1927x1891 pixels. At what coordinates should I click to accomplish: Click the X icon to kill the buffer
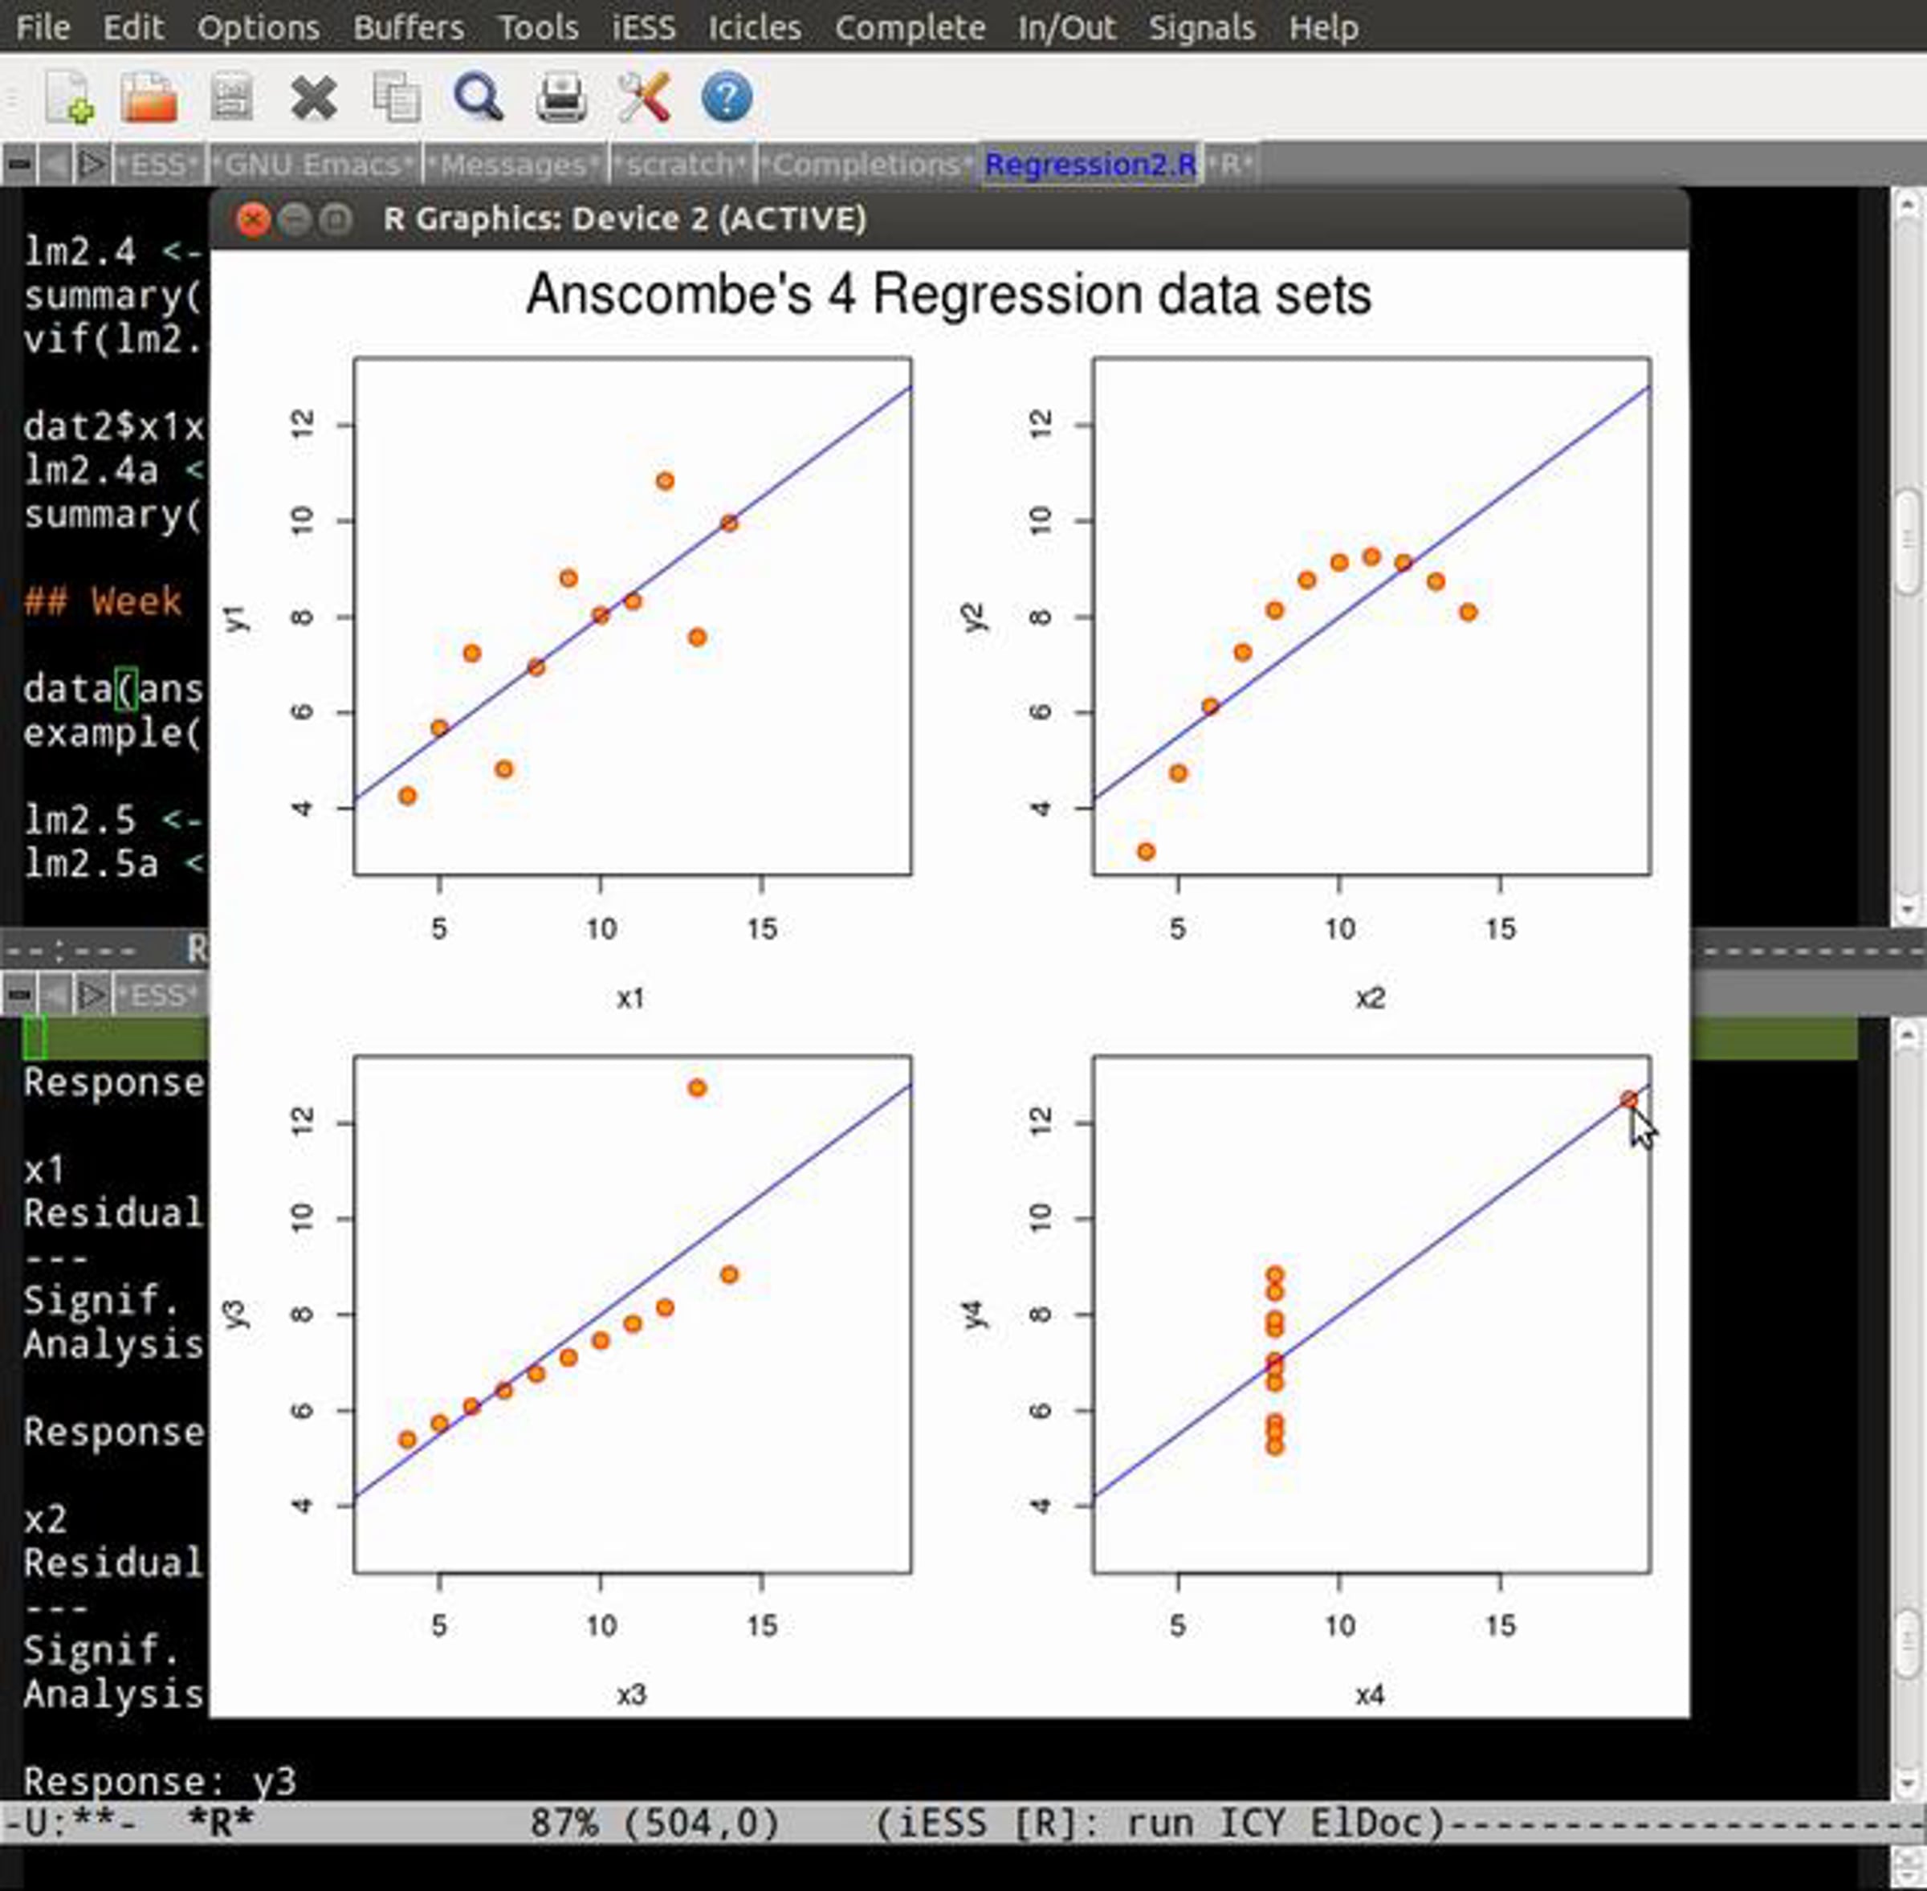314,98
